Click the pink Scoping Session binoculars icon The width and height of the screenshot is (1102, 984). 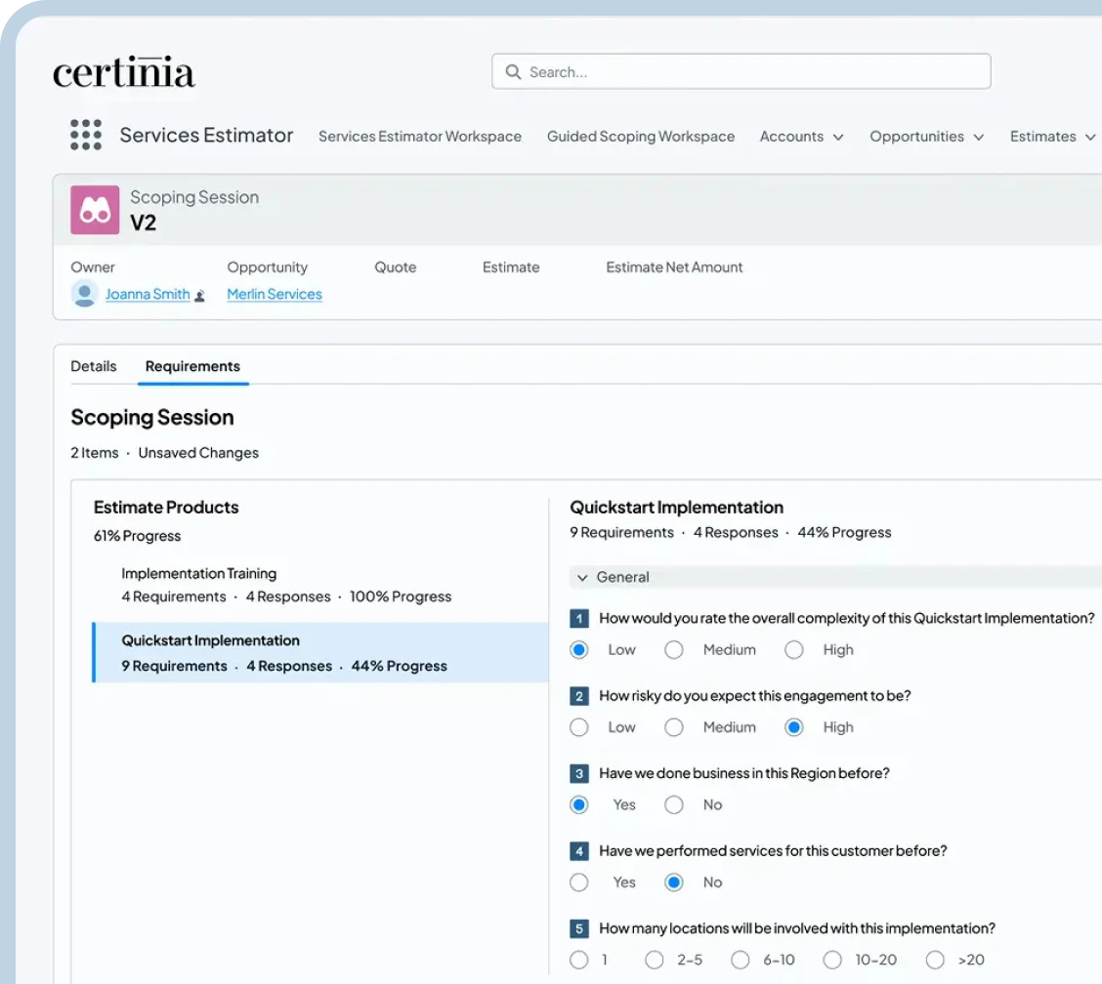click(95, 210)
